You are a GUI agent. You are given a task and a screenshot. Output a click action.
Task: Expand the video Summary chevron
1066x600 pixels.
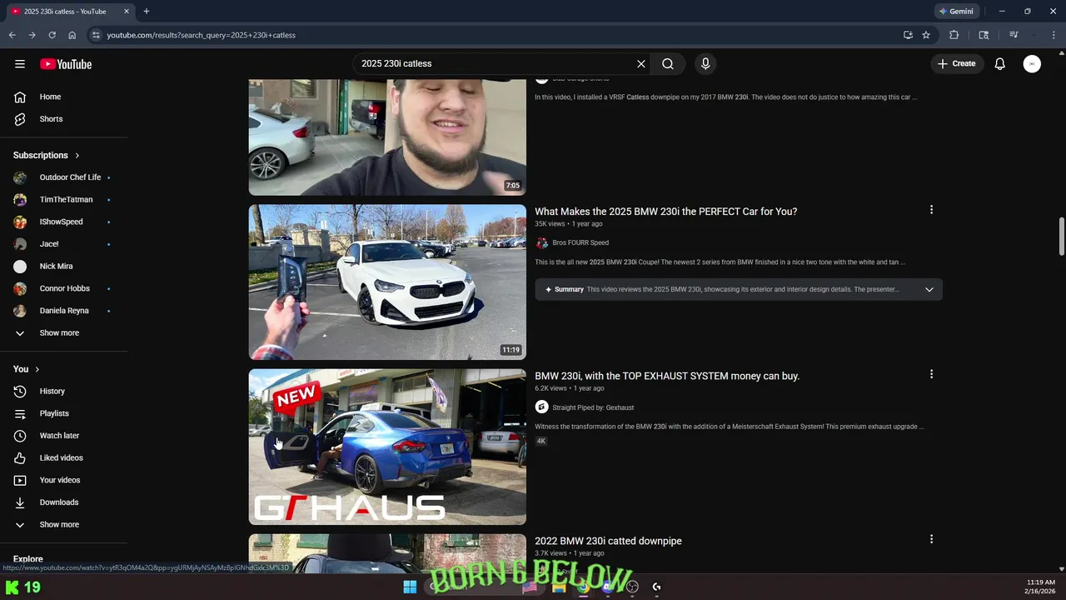click(x=929, y=290)
